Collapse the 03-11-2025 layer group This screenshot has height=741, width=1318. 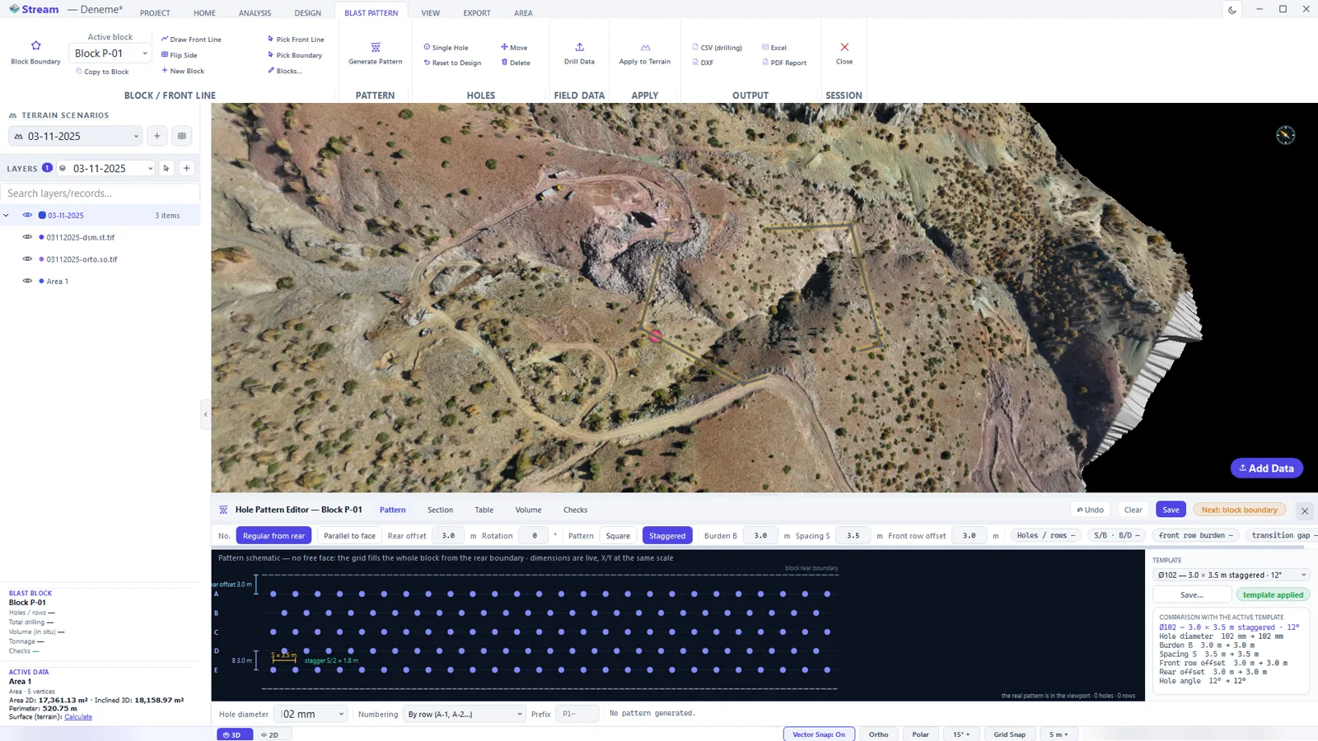7,216
